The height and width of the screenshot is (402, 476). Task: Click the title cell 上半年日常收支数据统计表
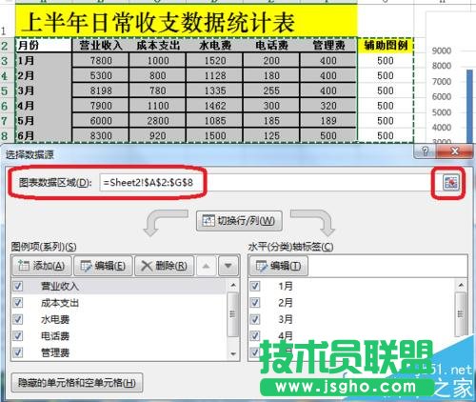[x=187, y=21]
